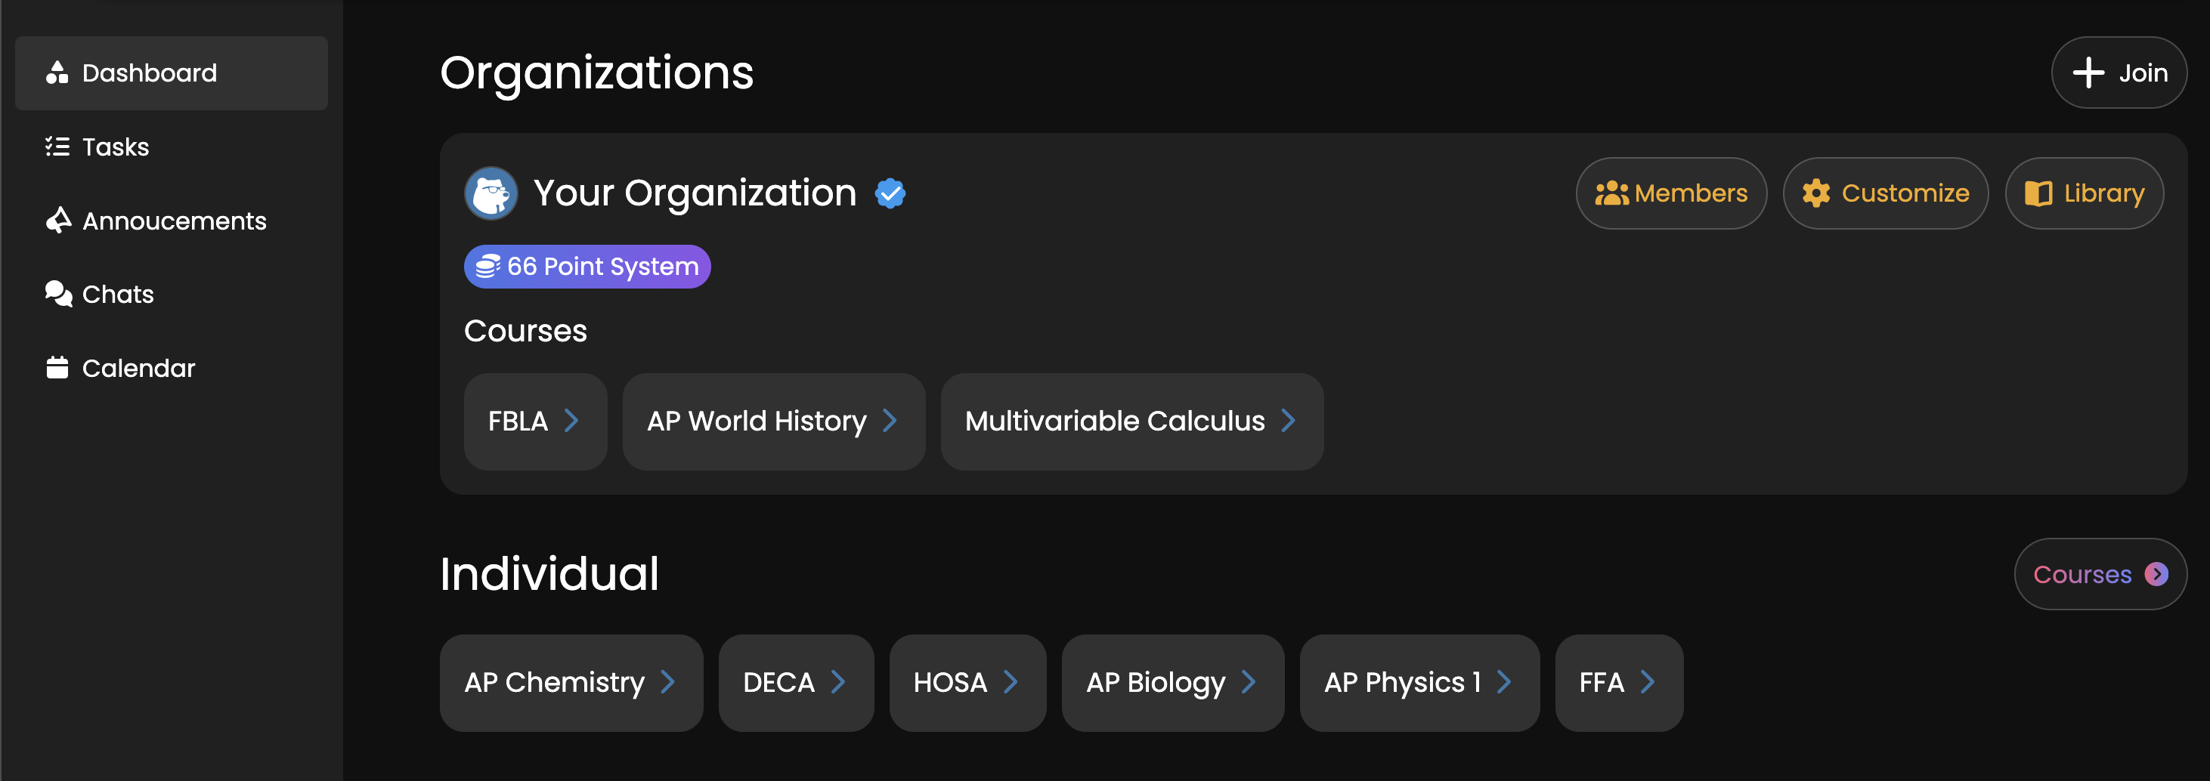
Task: Select the DECA course card
Action: [x=795, y=682]
